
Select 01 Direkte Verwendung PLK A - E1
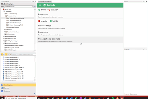(x=14, y=72)
